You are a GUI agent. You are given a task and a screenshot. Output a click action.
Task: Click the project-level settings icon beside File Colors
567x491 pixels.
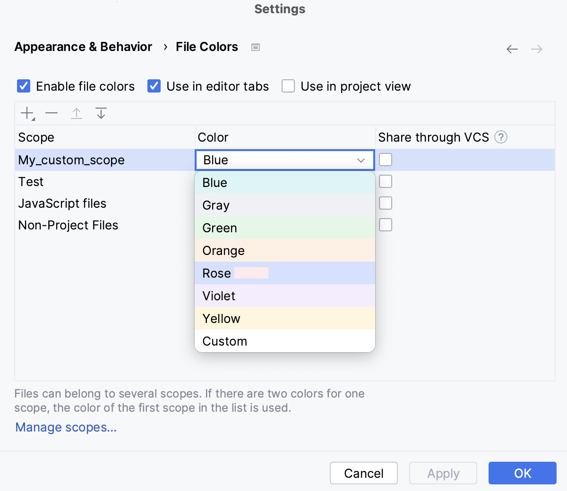tap(256, 47)
